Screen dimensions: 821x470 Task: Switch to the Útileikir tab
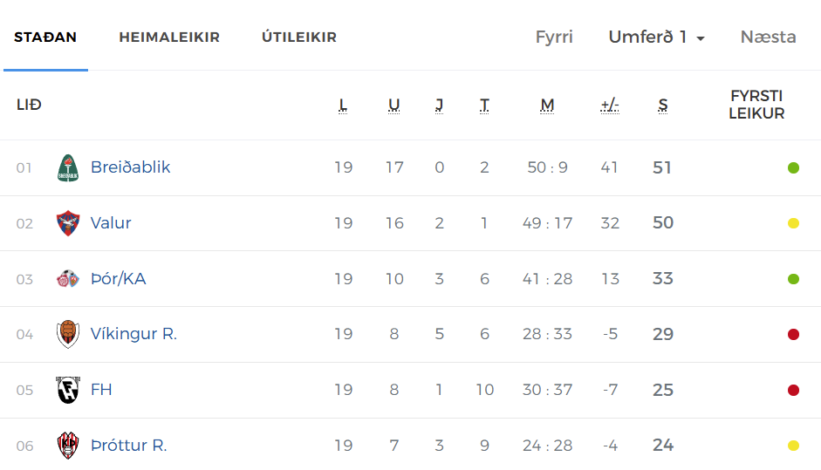click(x=299, y=37)
